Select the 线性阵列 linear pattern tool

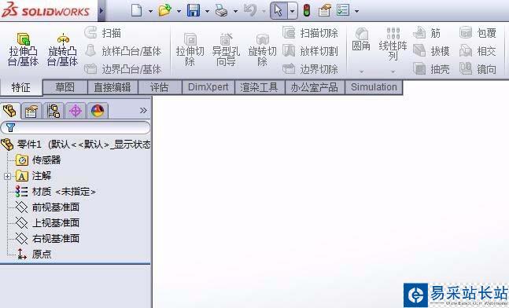pyautogui.click(x=393, y=44)
